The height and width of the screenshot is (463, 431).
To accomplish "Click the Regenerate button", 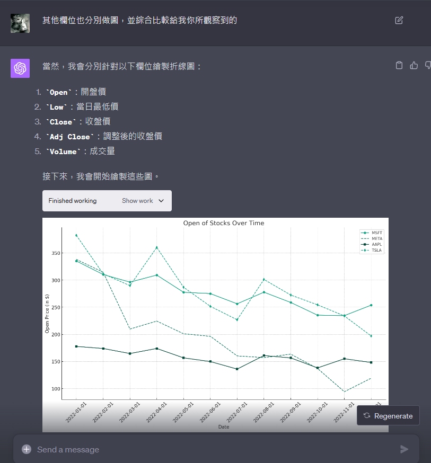I will click(388, 415).
